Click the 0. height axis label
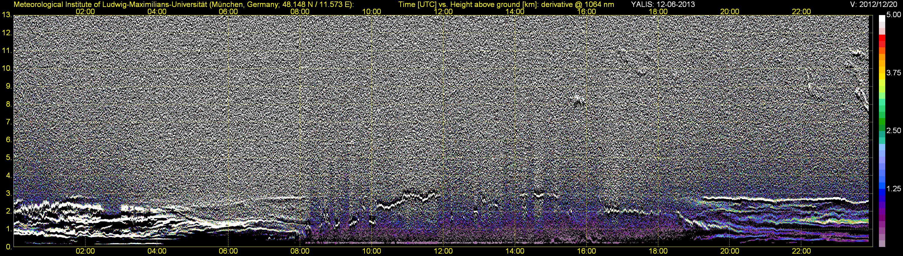Screen dimensions: 903x256 [9, 247]
